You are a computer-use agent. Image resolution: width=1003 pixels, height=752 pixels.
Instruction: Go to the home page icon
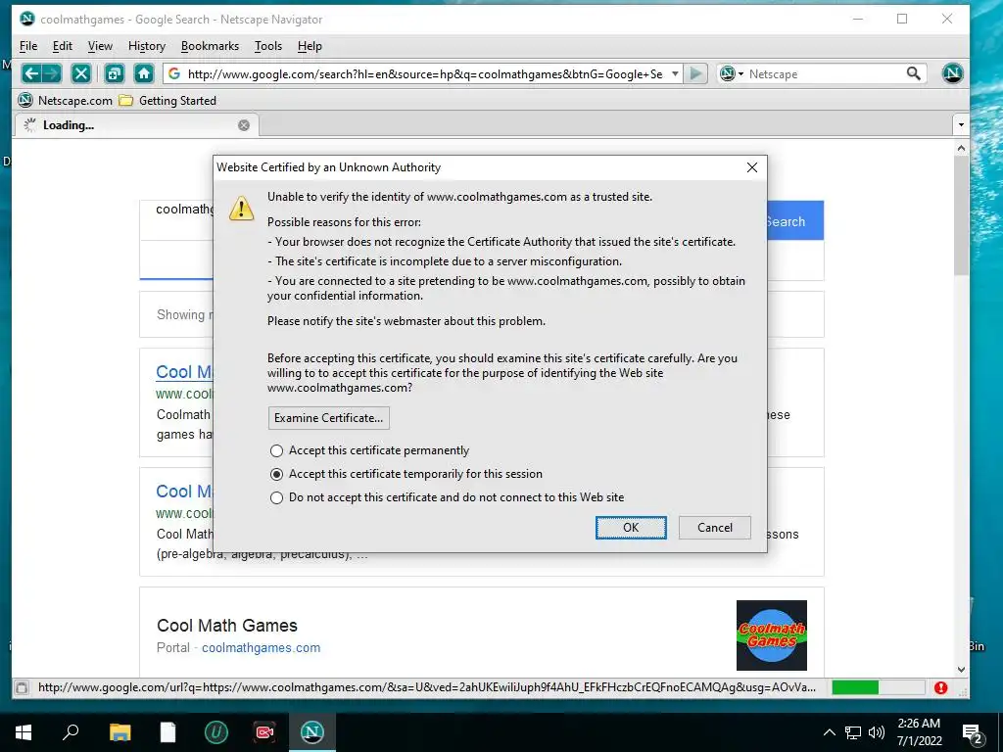point(144,73)
